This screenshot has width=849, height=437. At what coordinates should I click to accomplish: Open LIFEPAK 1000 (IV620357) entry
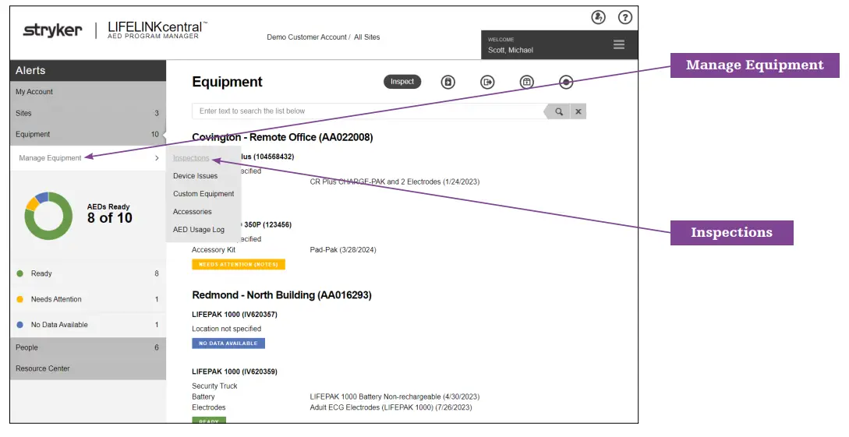(x=235, y=314)
